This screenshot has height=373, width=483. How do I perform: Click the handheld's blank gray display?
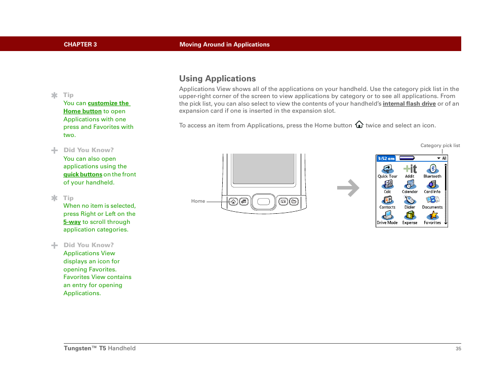click(x=264, y=169)
